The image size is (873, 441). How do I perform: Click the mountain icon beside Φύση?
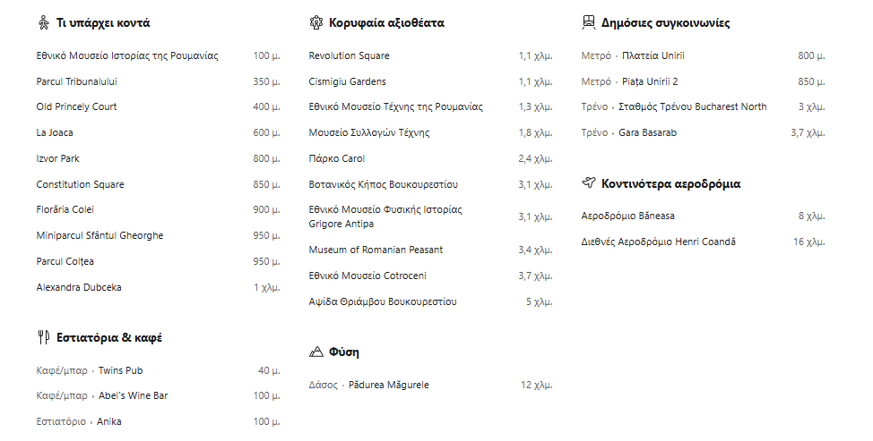(315, 352)
